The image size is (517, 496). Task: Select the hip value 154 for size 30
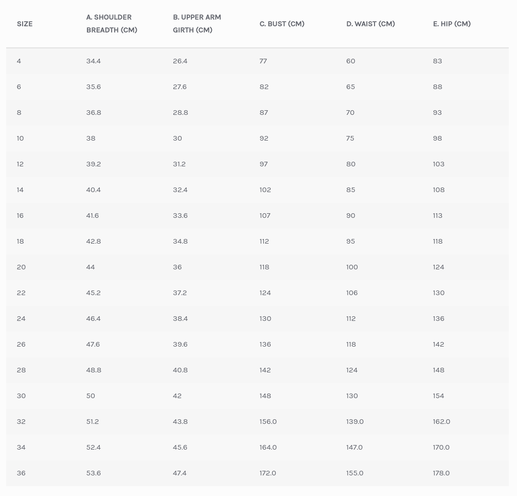click(x=439, y=396)
